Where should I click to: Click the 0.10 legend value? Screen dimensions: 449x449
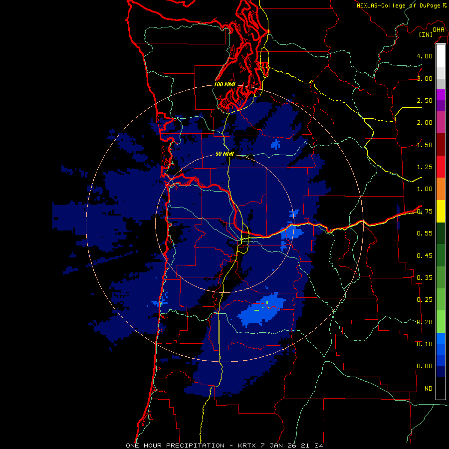click(x=425, y=344)
